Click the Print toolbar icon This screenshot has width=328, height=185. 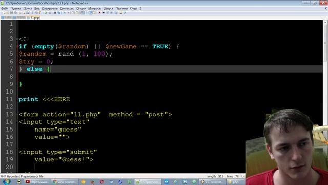[27, 13]
